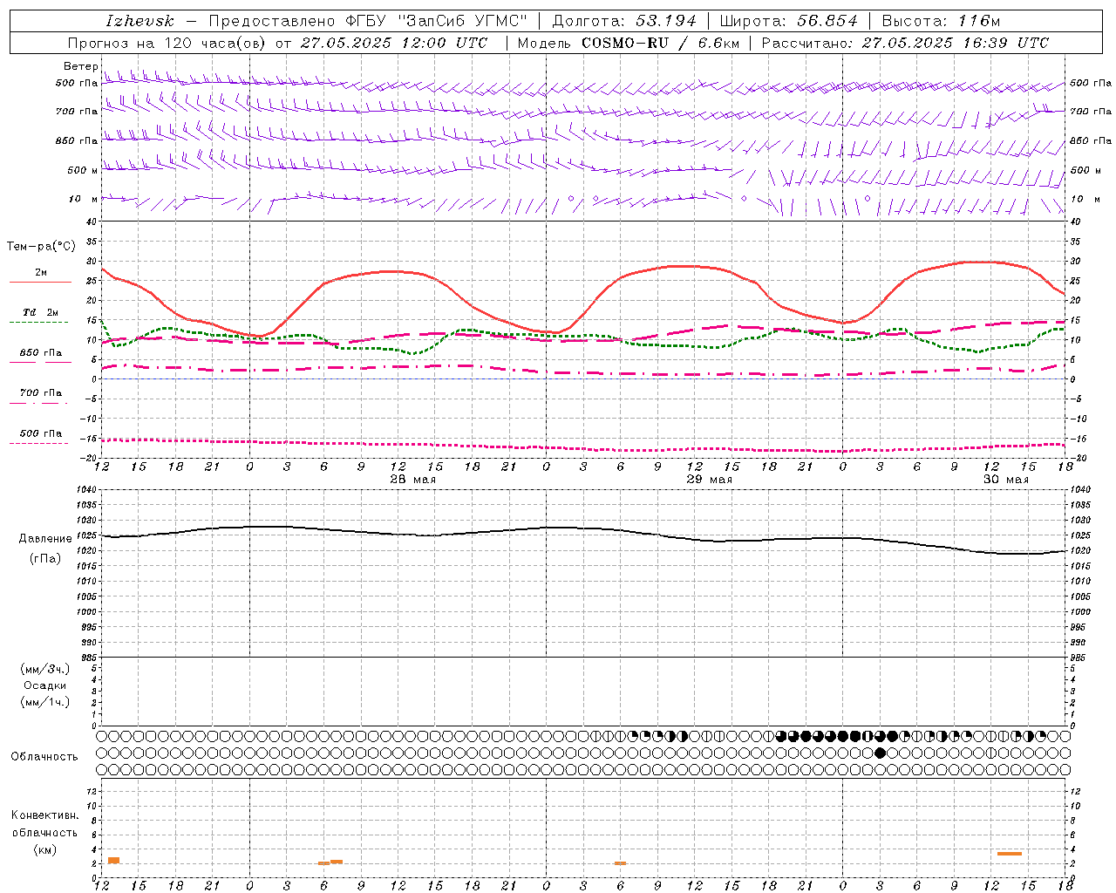Click the Осадки precipitation label
1116x893 pixels.
click(x=45, y=685)
